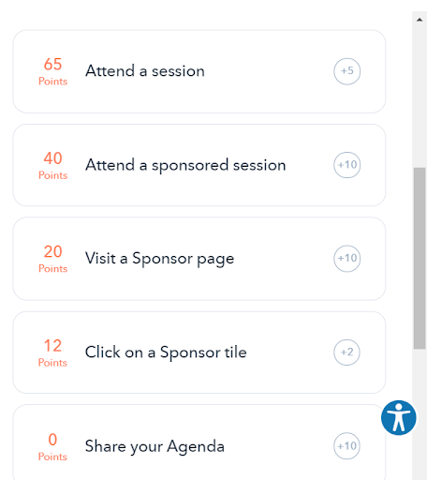Viewport: 427px width, 480px height.
Task: Click the 40 Points score
Action: (x=52, y=166)
